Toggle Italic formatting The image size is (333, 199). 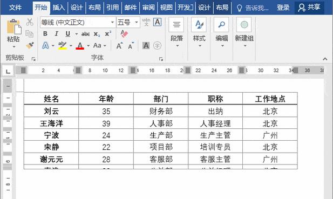point(56,34)
